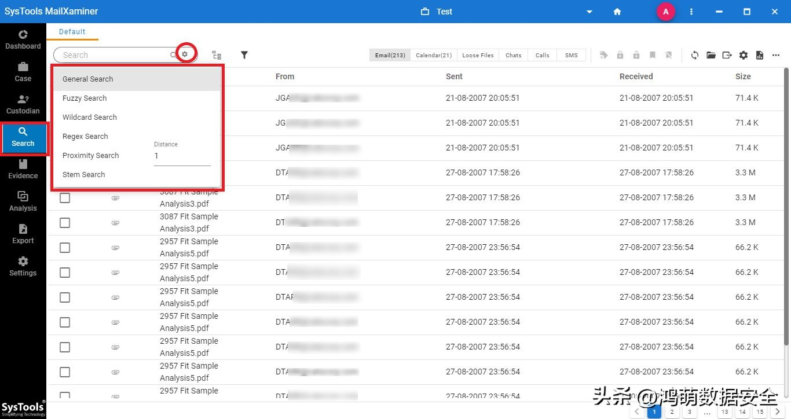The width and height of the screenshot is (791, 419).
Task: Sort by the Received column header
Action: pyautogui.click(x=636, y=76)
